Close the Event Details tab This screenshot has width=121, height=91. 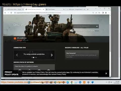coord(64,9)
